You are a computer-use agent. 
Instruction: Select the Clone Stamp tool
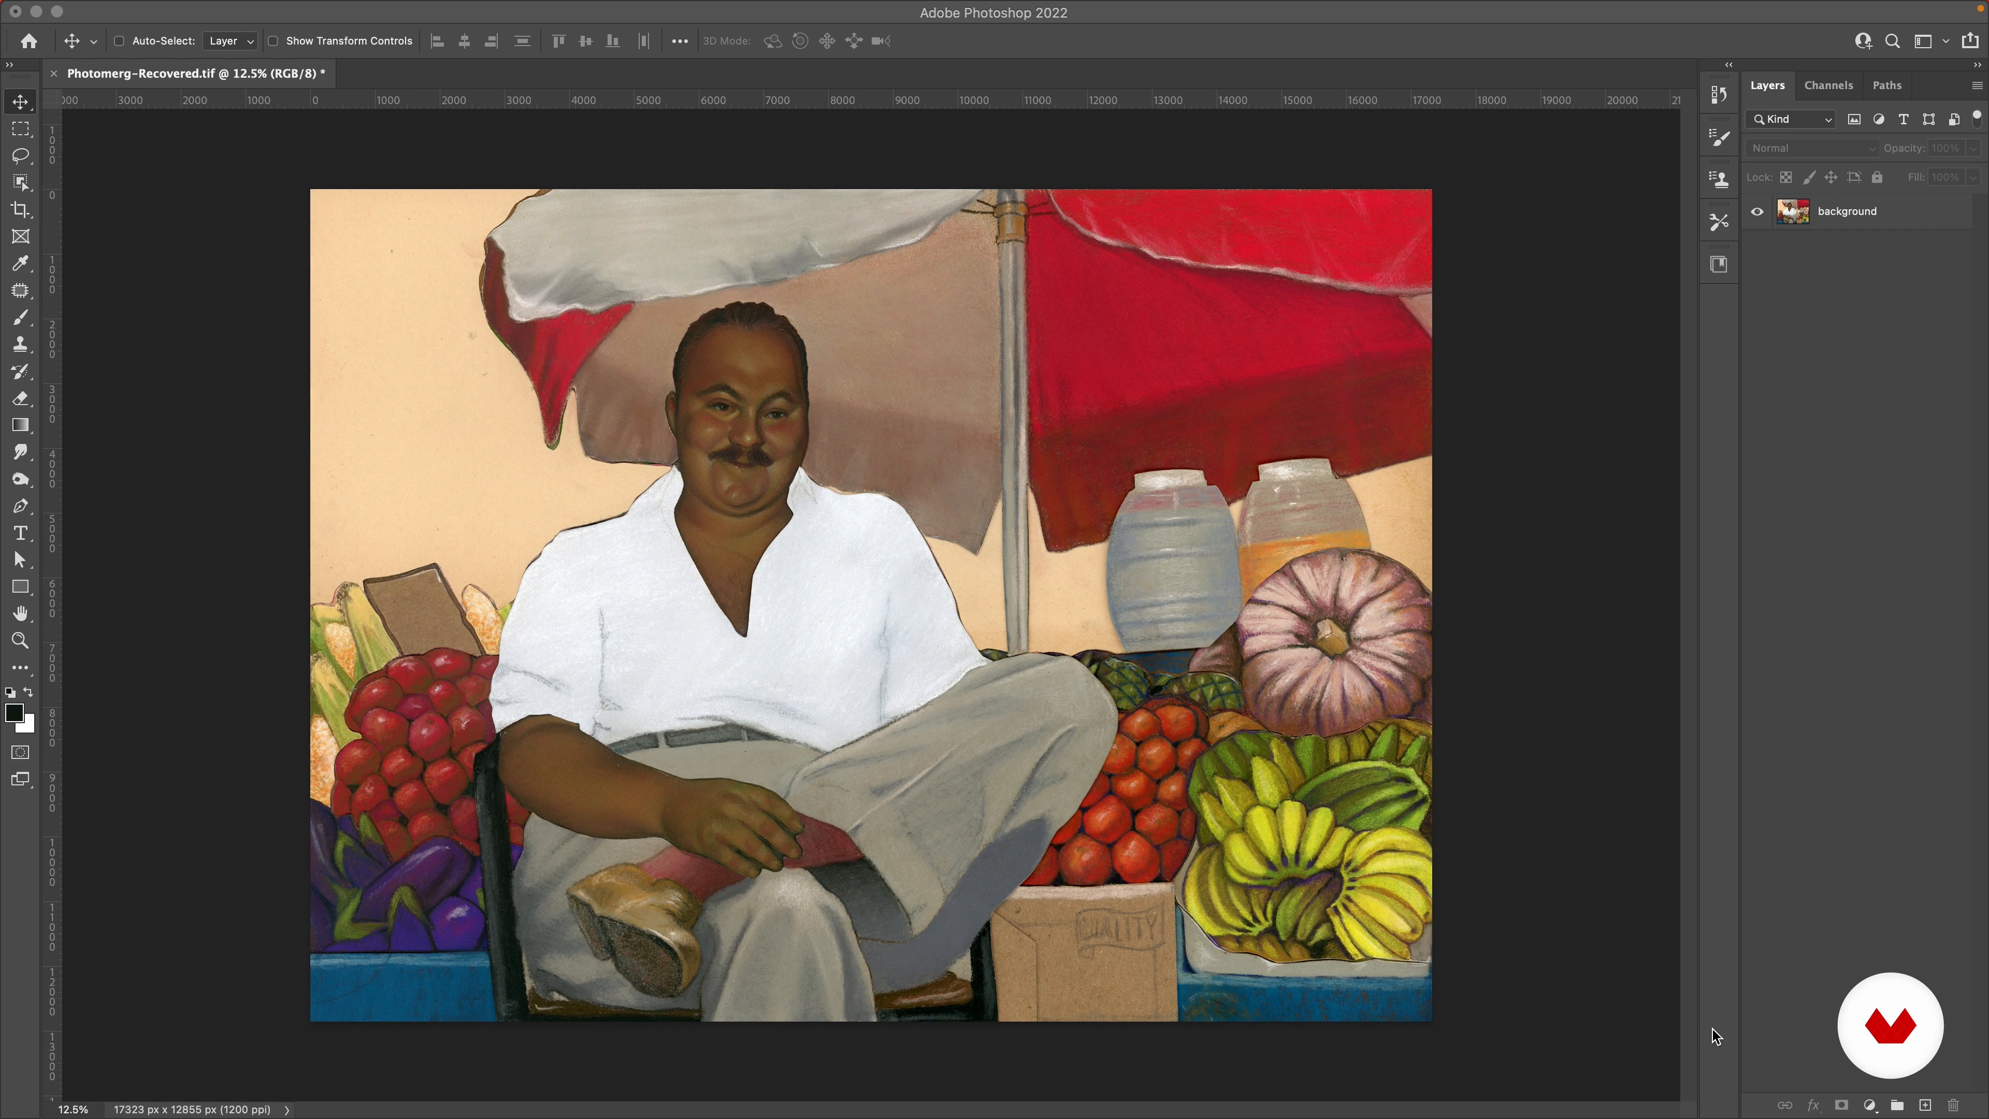click(x=21, y=345)
